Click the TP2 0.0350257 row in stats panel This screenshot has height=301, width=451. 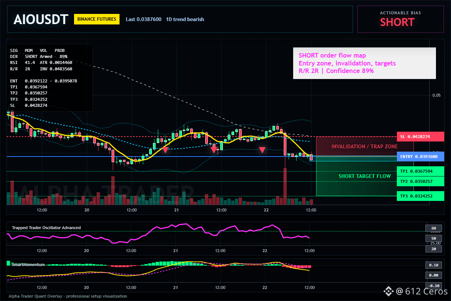(x=29, y=93)
